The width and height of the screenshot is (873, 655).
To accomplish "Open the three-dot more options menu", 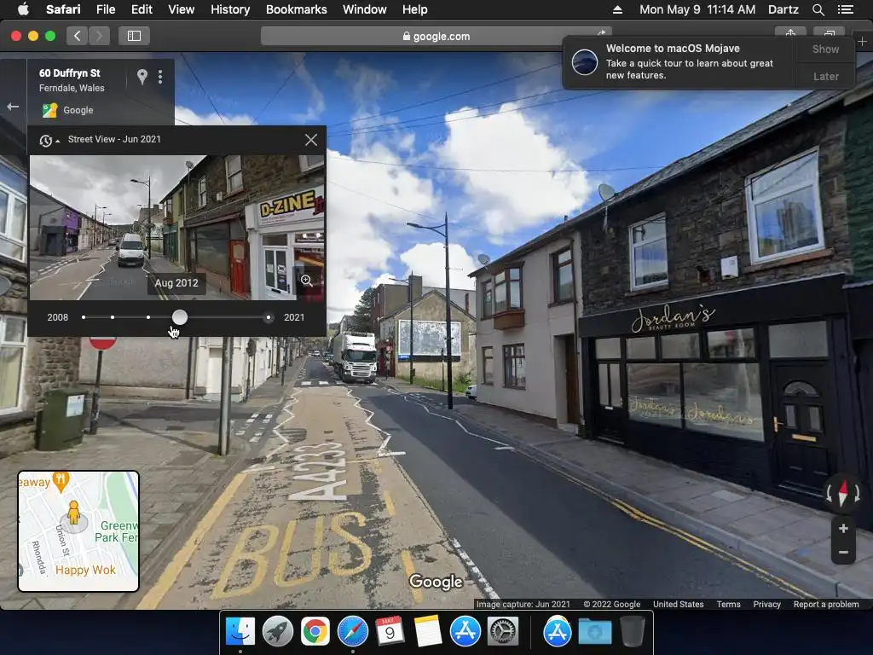I will (x=160, y=77).
